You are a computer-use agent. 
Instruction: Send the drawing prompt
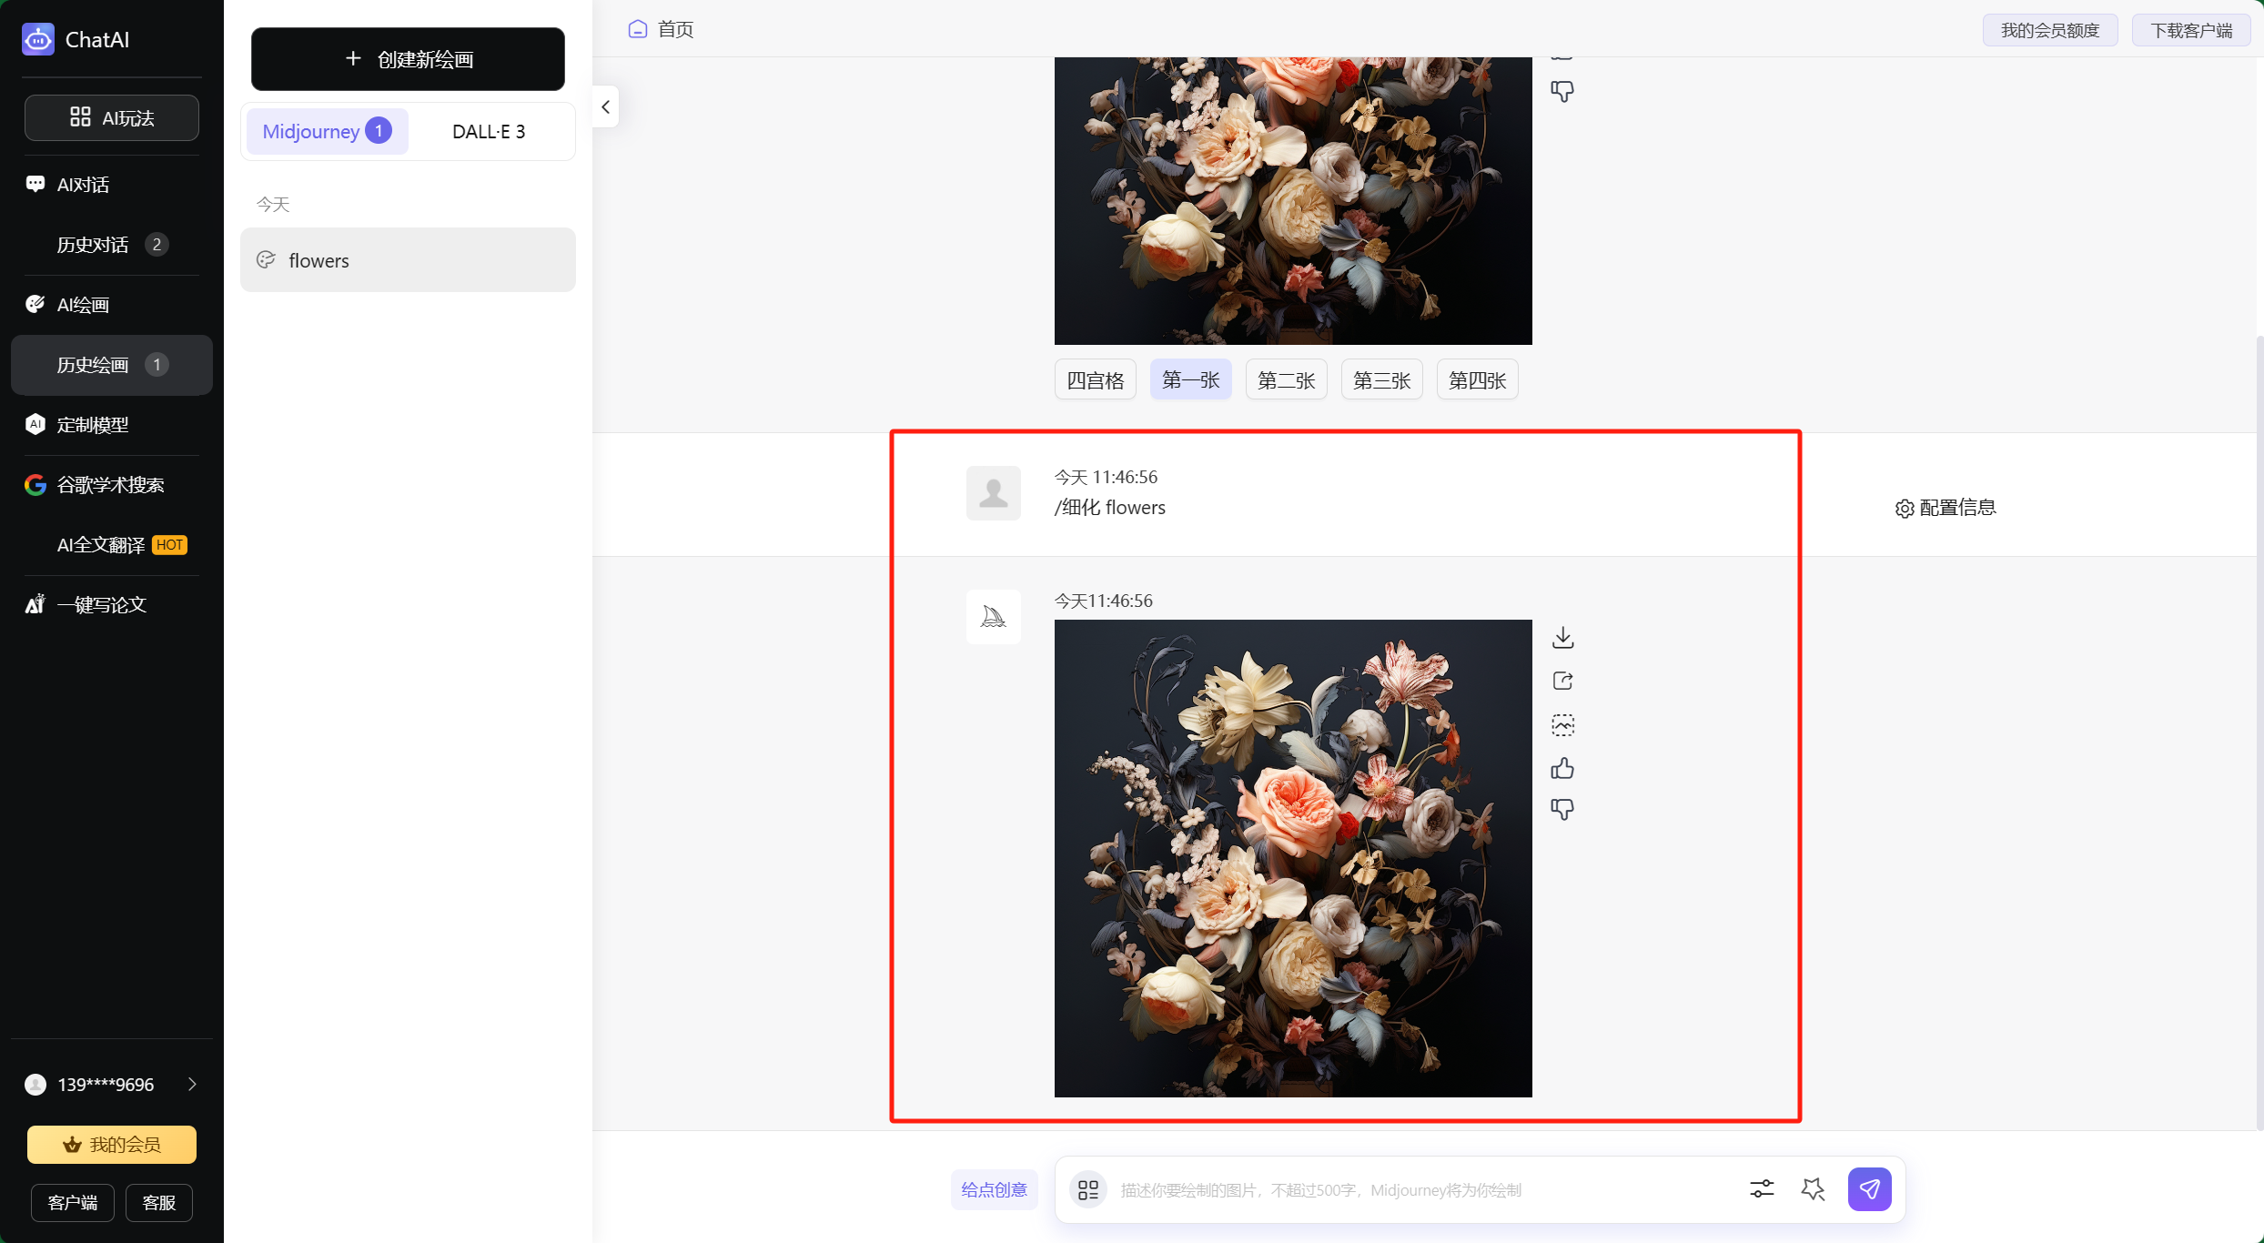coord(1869,1189)
